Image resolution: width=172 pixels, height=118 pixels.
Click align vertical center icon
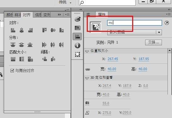[x=53, y=30]
